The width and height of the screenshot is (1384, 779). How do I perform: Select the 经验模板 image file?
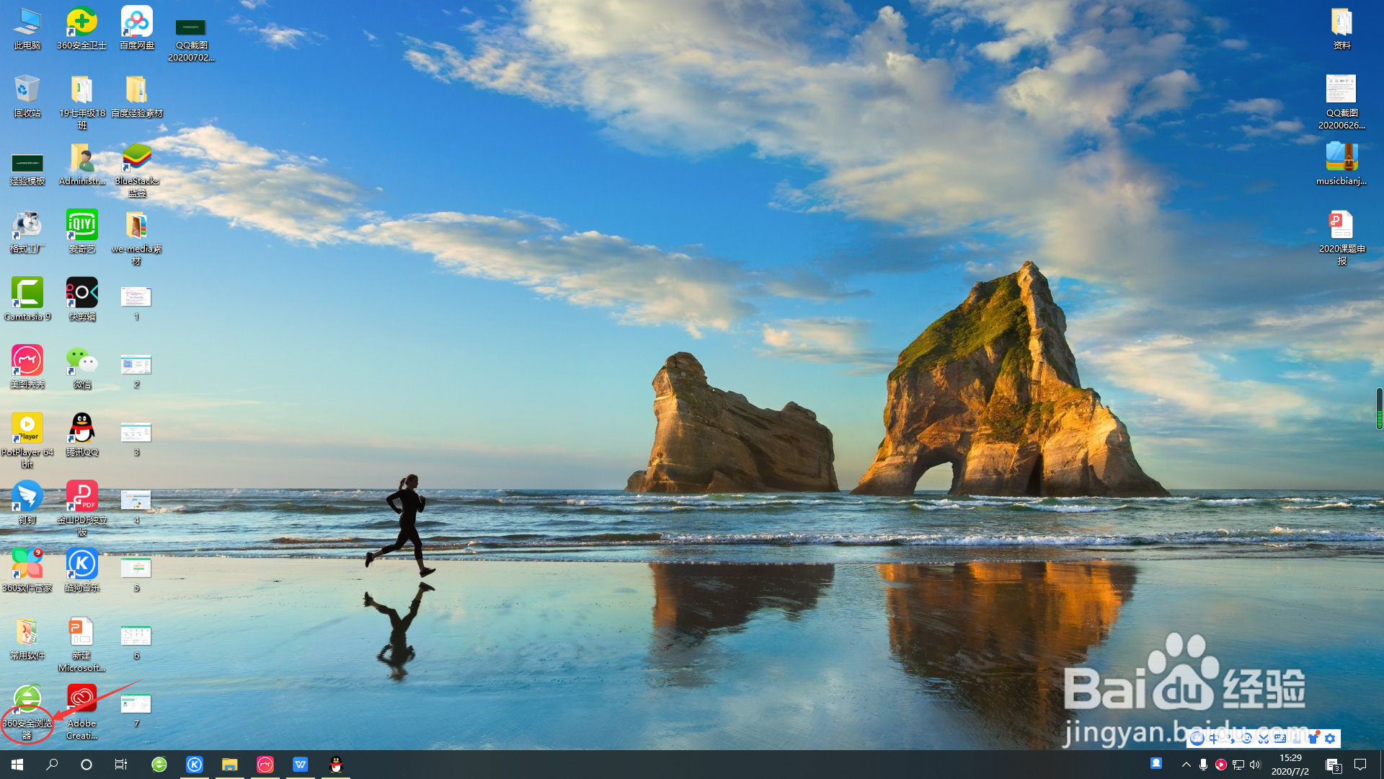27,171
